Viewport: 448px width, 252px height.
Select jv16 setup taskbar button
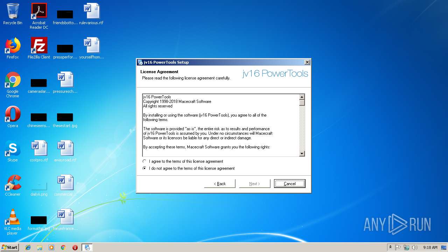pos(87,247)
